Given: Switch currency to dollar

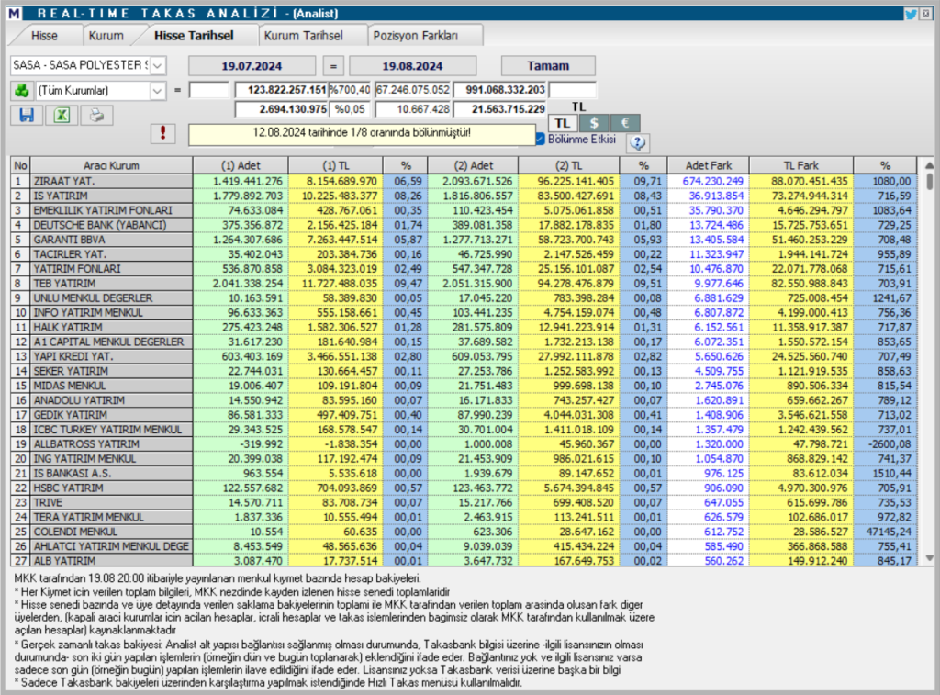Looking at the screenshot, I should point(594,123).
